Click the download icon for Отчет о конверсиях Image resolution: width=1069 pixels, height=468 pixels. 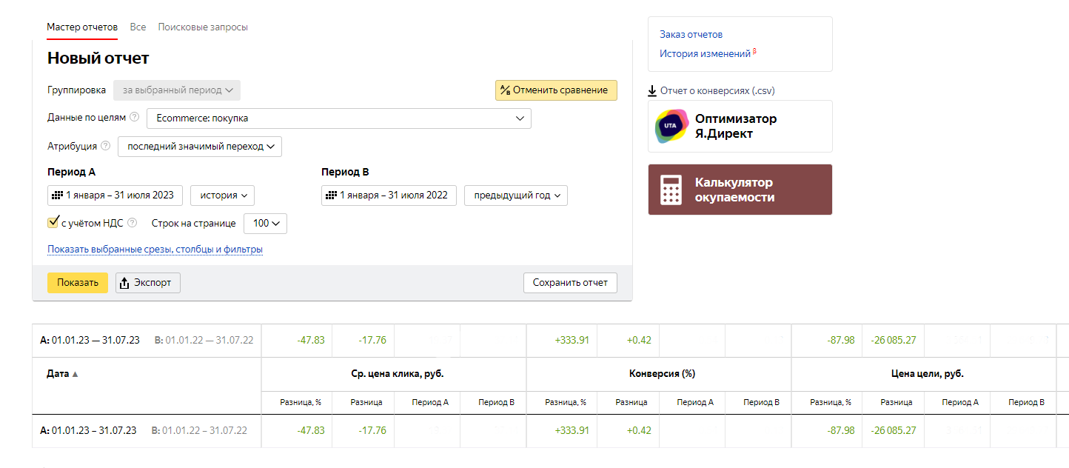[652, 91]
